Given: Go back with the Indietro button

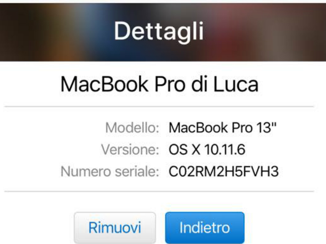Looking at the screenshot, I should pos(205,228).
